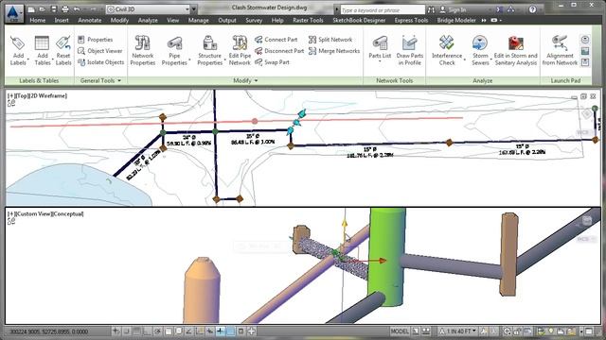Open the 1 IN 40 FT annotation scale dropdown
Image resolution: width=606 pixels, height=340 pixels.
(x=457, y=331)
